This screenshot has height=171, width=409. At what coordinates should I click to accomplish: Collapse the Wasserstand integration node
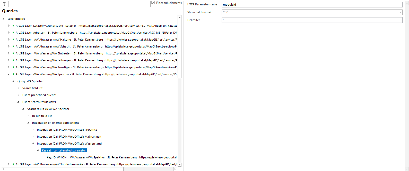(33, 144)
